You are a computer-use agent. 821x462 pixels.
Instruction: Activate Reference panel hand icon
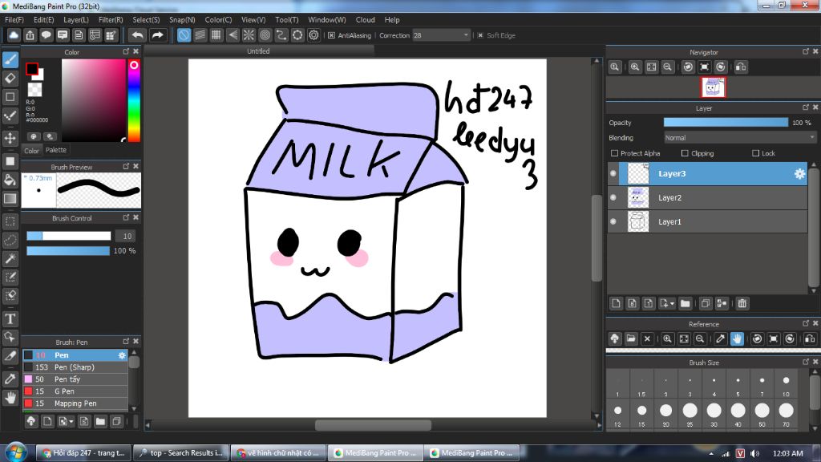(x=737, y=339)
